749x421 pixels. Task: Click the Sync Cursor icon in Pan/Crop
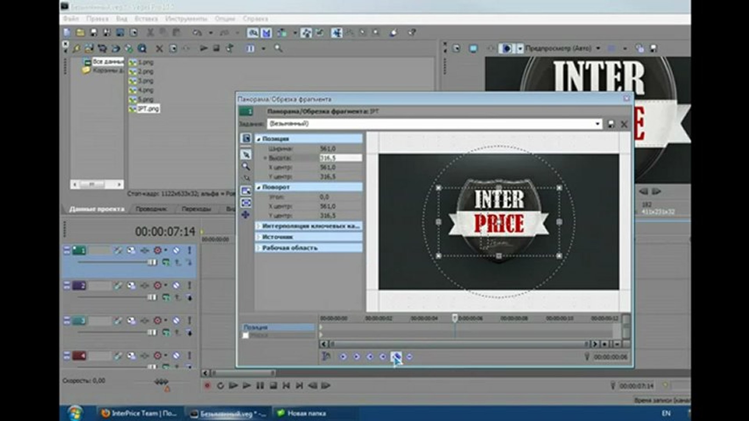tap(326, 356)
